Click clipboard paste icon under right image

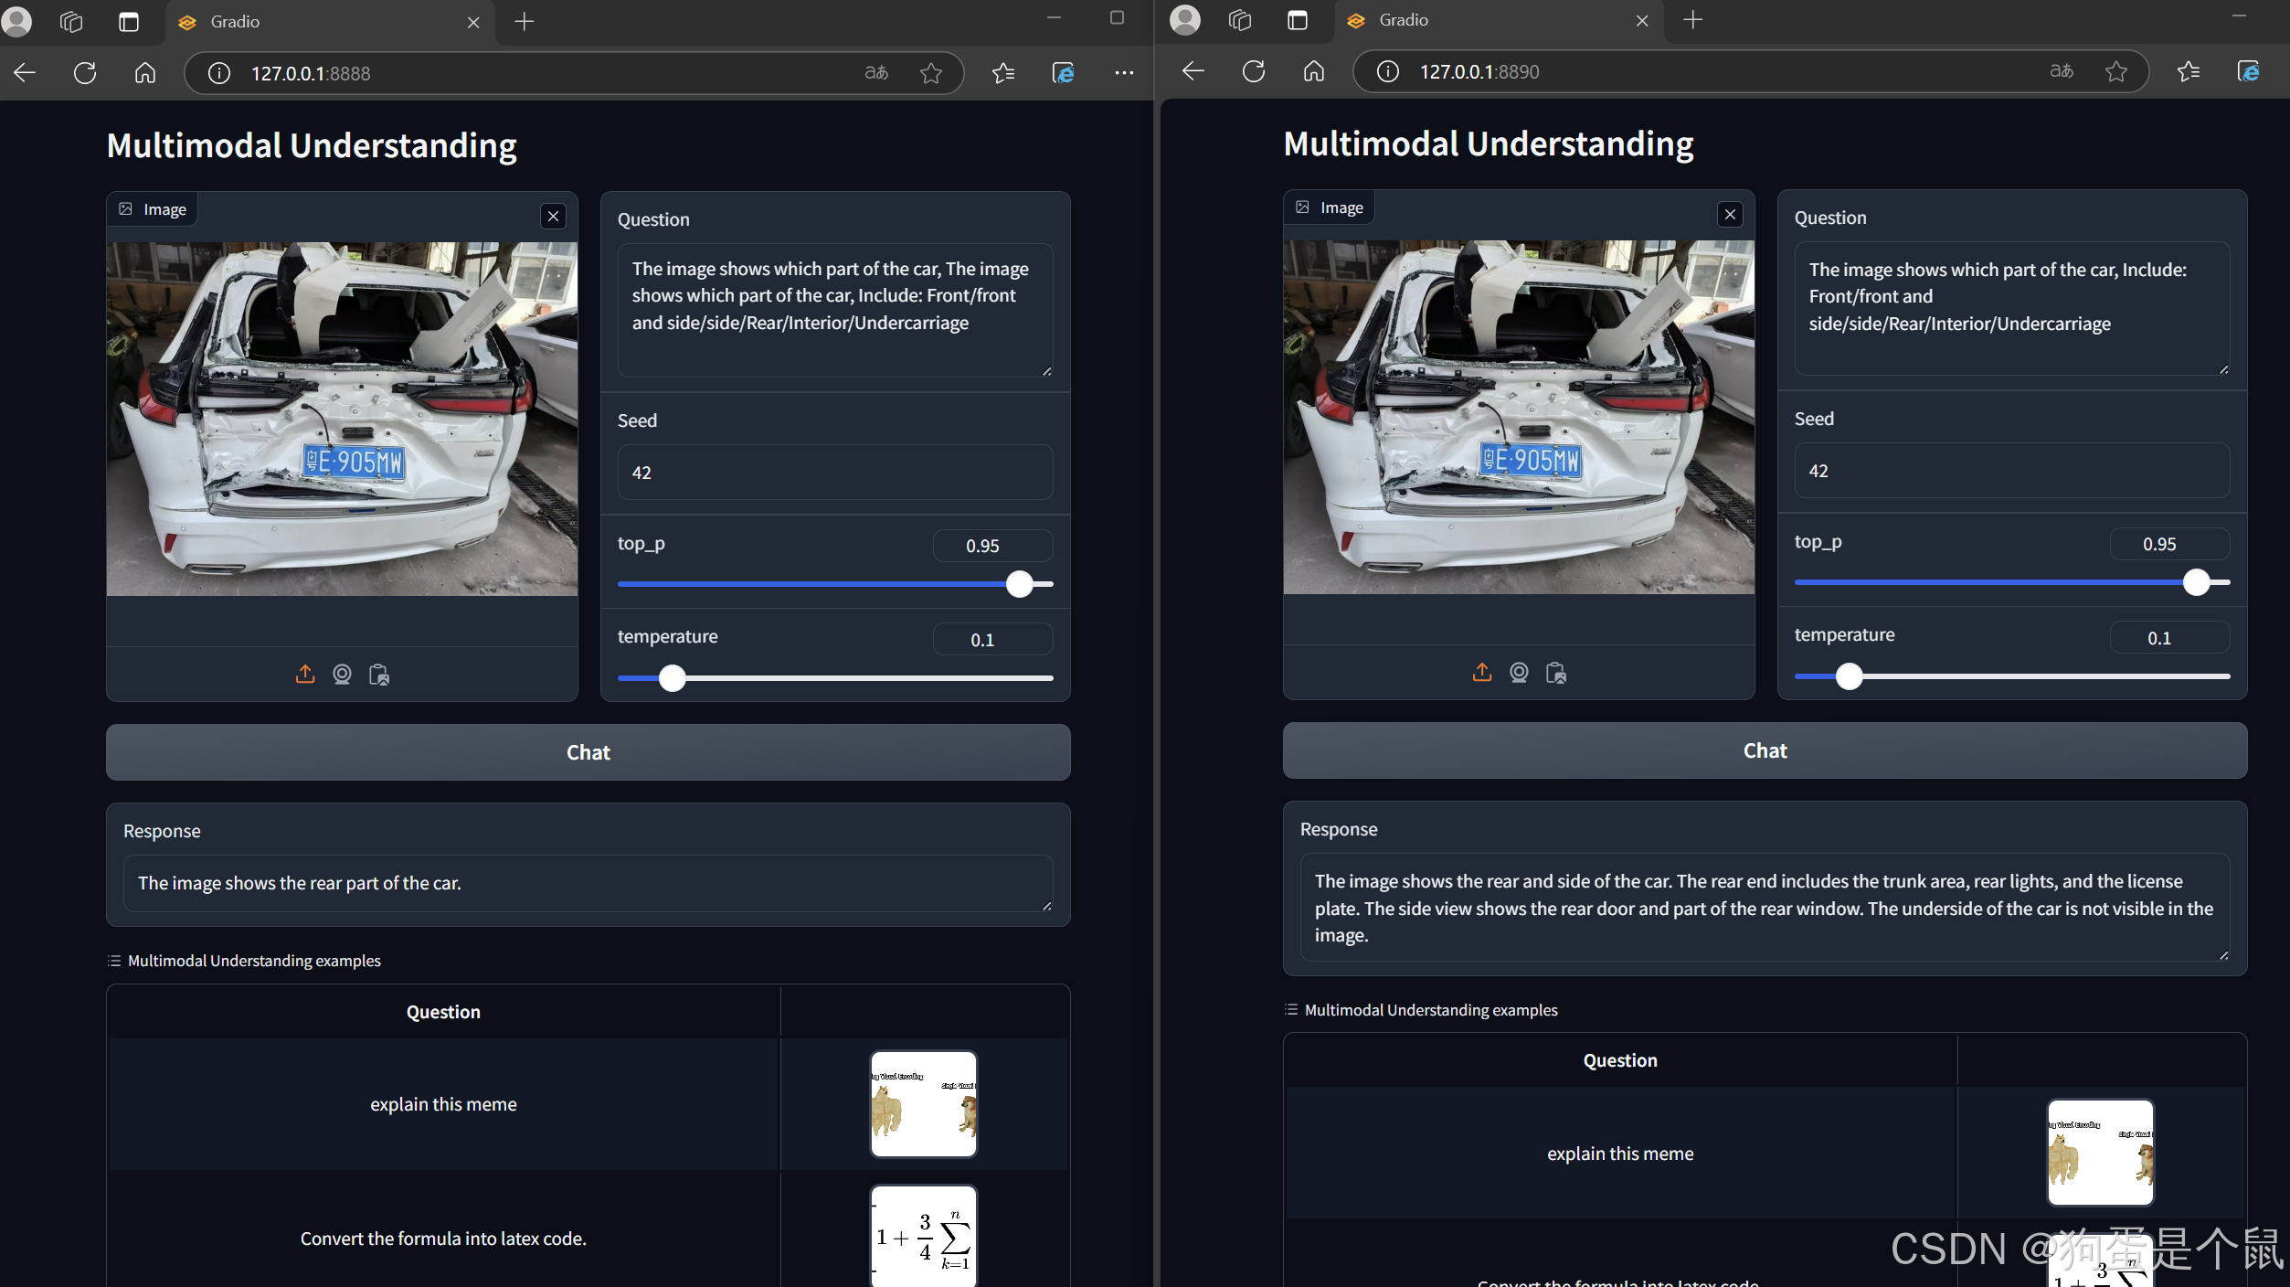1555,673
